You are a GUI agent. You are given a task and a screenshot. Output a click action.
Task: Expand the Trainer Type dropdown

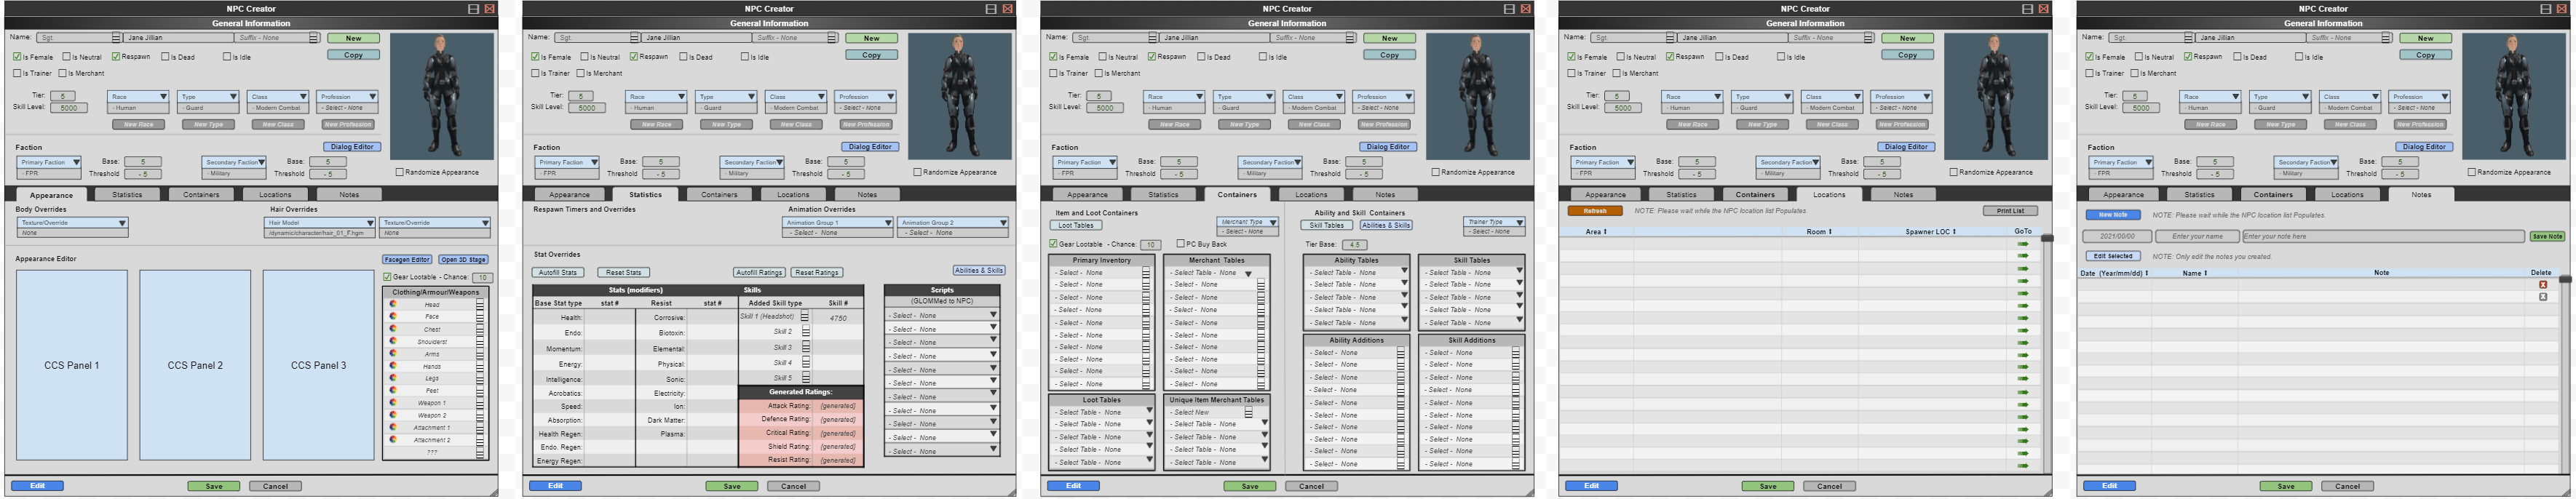click(x=1519, y=222)
